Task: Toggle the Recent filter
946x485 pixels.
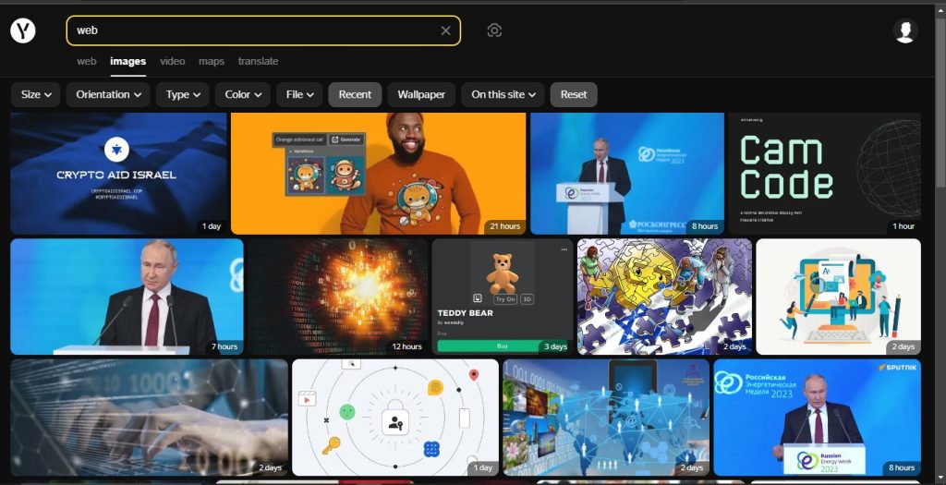Action: coord(355,95)
